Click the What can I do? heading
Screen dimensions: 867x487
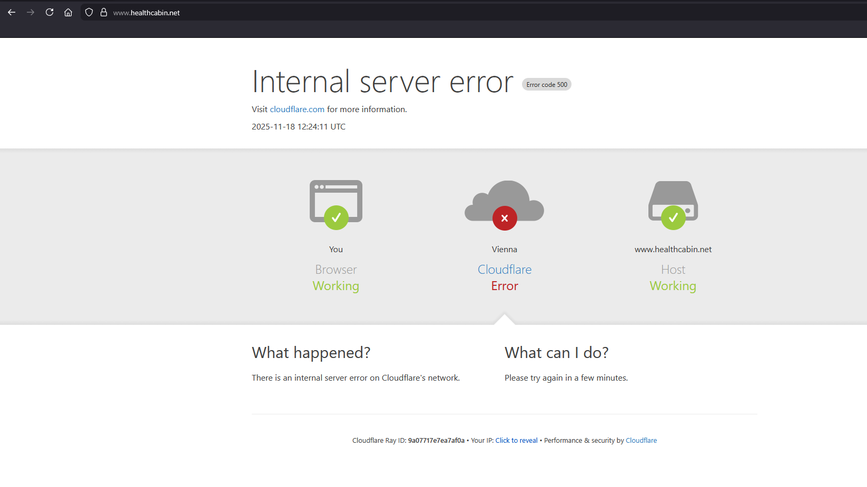pyautogui.click(x=557, y=353)
